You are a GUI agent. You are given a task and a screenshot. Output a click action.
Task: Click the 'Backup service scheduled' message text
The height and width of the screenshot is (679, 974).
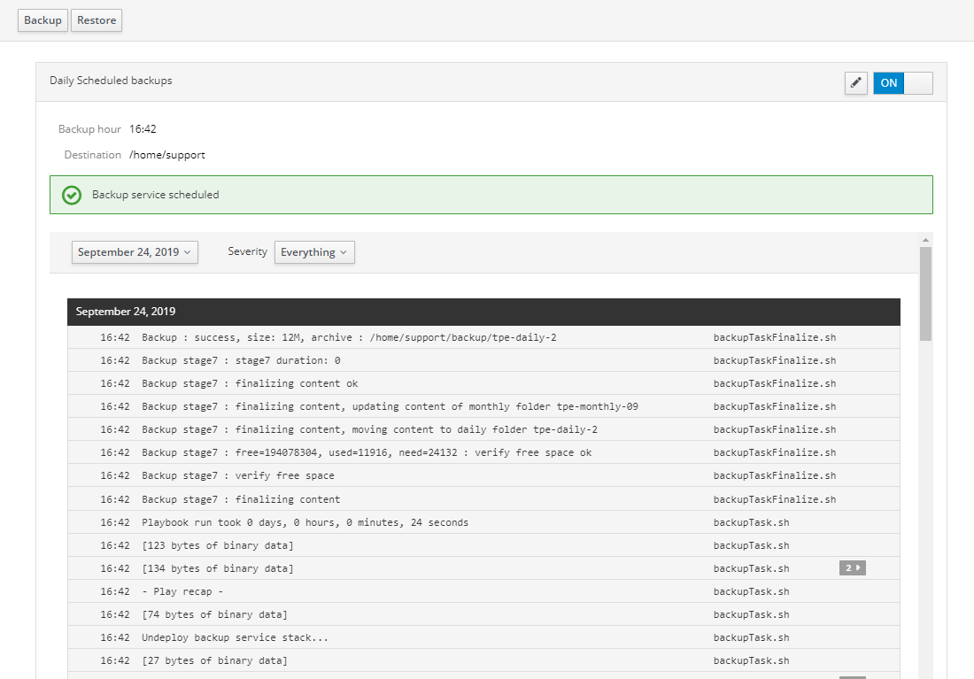click(155, 195)
